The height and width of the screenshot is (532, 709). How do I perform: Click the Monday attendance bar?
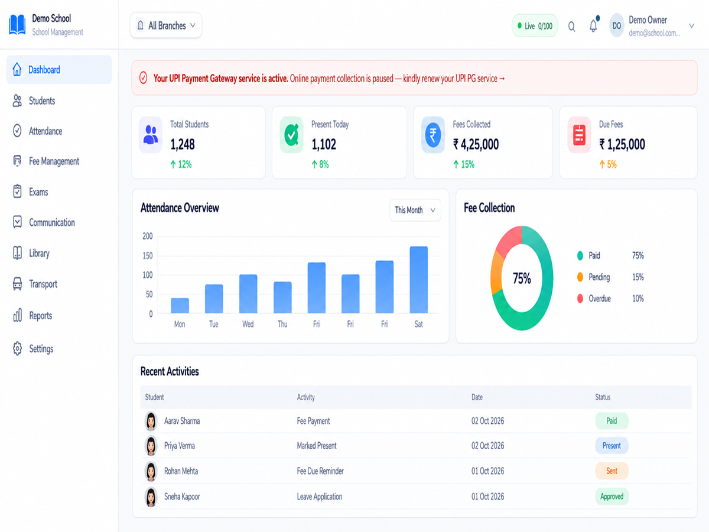pyautogui.click(x=180, y=306)
